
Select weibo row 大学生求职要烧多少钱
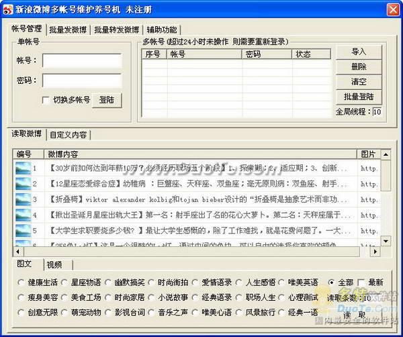pos(197,231)
